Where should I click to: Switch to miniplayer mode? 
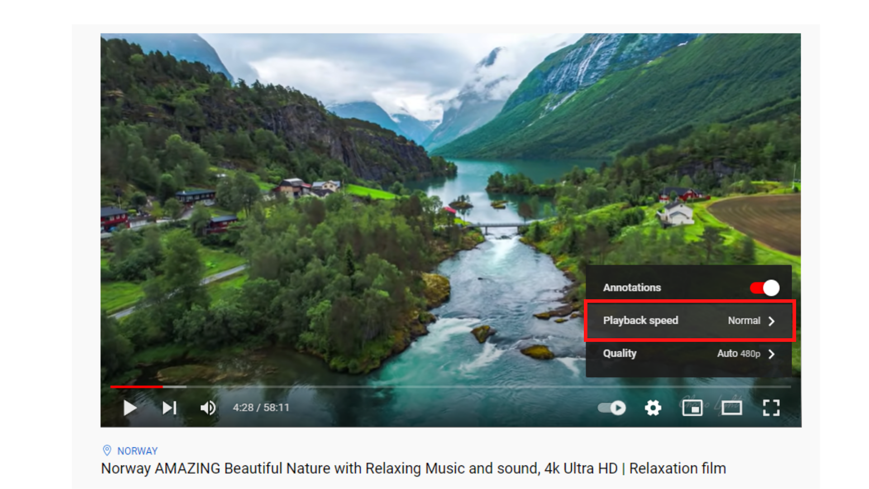tap(692, 408)
